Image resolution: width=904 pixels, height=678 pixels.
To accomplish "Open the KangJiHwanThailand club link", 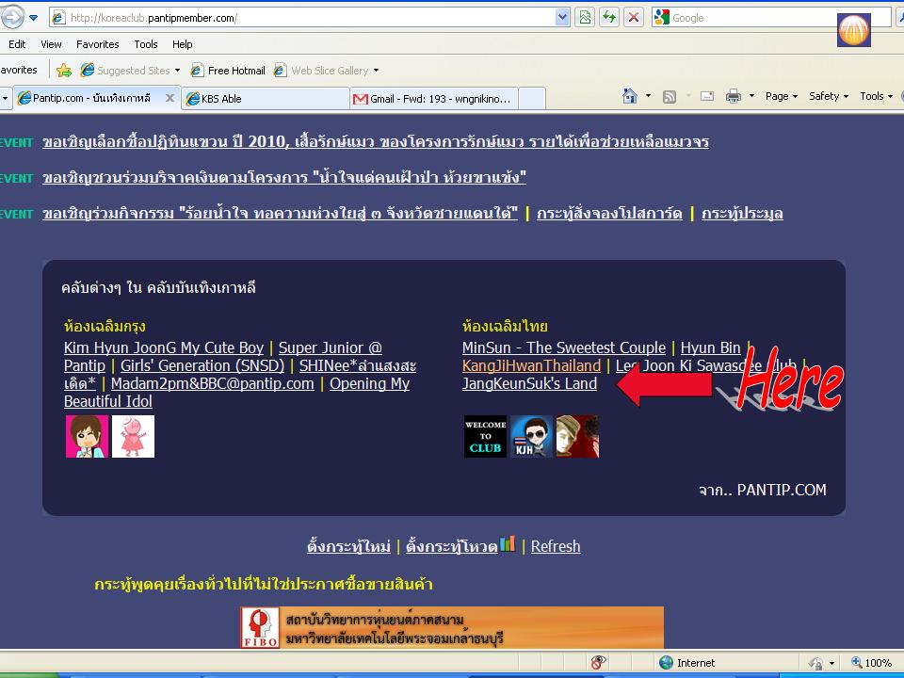I will [531, 365].
